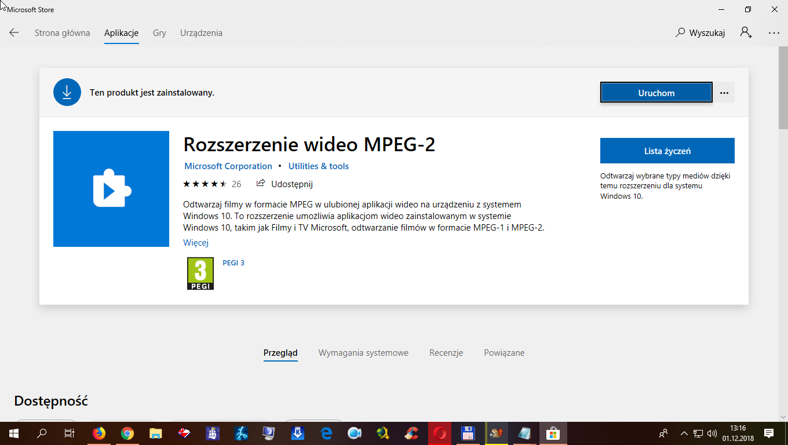This screenshot has width=788, height=445.
Task: Open the Urządzenia tab
Action: 201,33
